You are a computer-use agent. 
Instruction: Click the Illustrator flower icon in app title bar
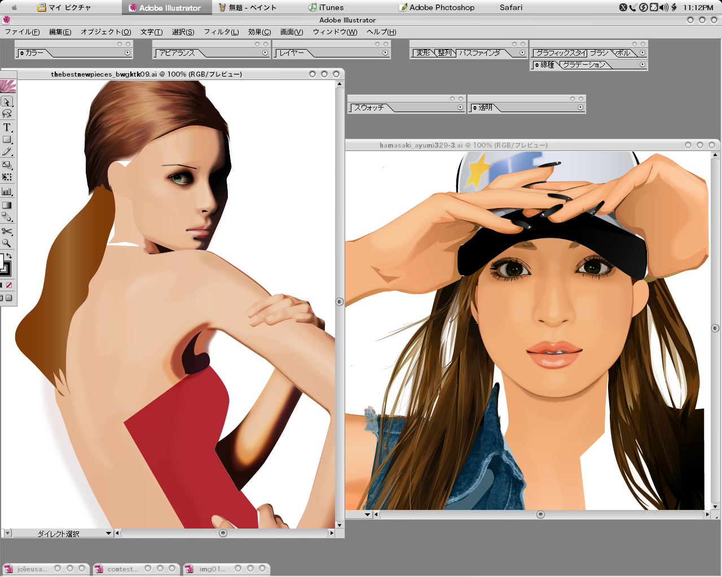click(6, 20)
